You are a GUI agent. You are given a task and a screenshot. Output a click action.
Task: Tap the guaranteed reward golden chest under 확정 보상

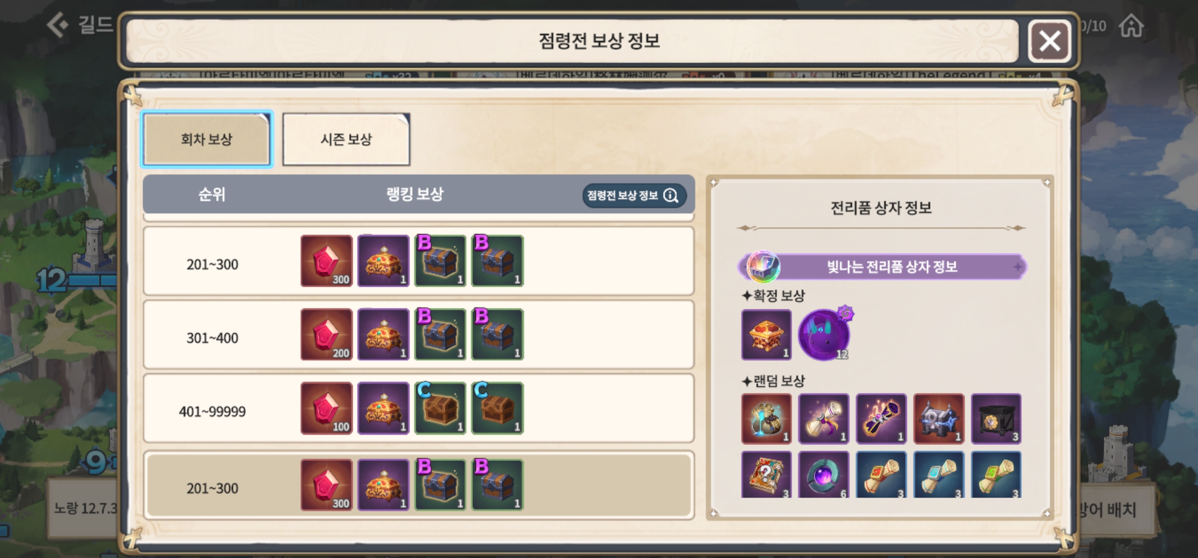[x=766, y=334]
